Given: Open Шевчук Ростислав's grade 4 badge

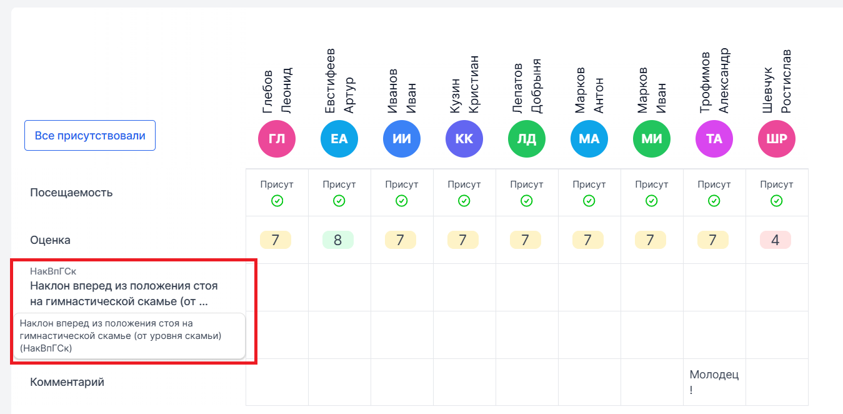Looking at the screenshot, I should pos(776,240).
